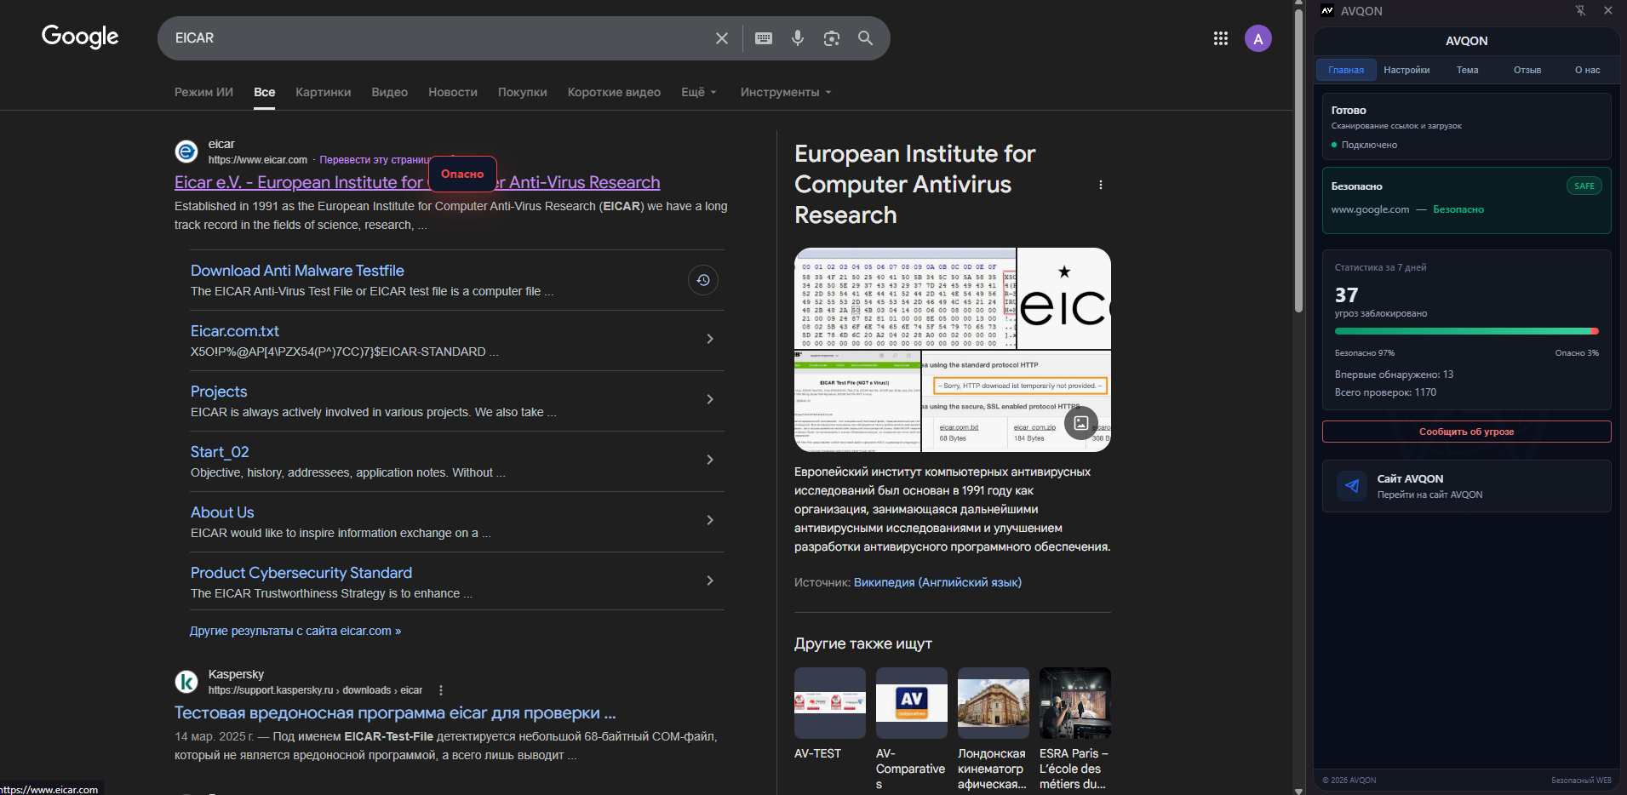This screenshot has height=795, width=1627.
Task: Open the Google apps grid
Action: pos(1220,38)
